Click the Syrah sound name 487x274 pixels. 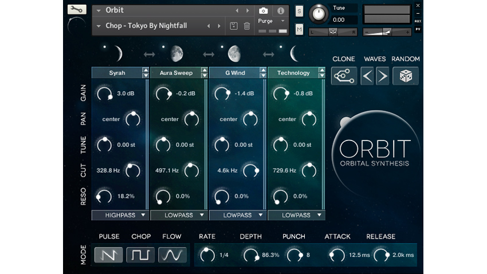tap(117, 73)
